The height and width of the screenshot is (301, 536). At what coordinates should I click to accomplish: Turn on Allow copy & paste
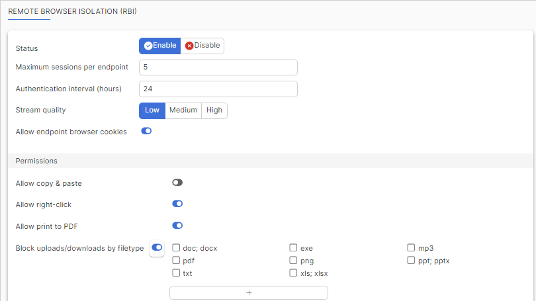pos(177,183)
